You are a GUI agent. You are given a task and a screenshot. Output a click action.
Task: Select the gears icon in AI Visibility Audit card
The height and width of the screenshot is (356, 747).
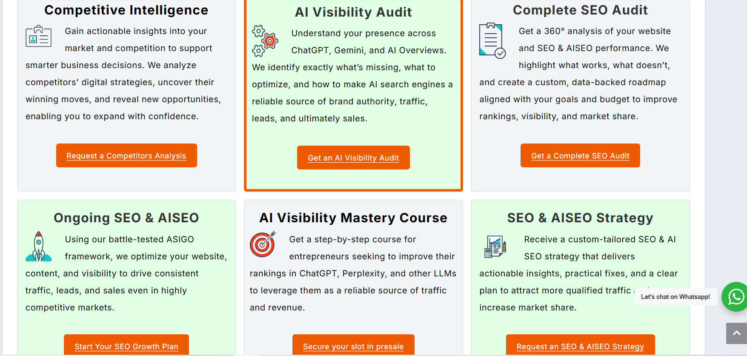coord(264,40)
